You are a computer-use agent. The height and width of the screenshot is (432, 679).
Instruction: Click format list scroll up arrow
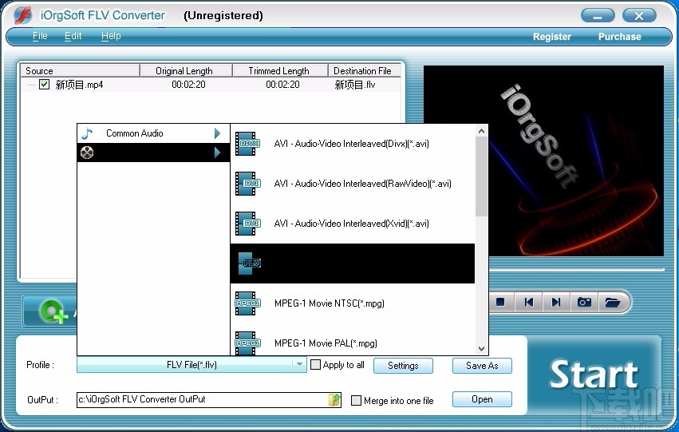481,130
